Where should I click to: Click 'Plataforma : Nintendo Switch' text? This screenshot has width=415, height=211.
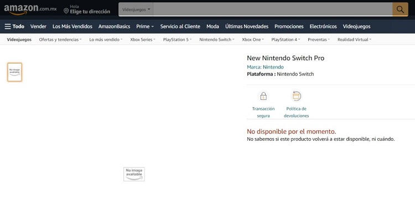pos(281,74)
